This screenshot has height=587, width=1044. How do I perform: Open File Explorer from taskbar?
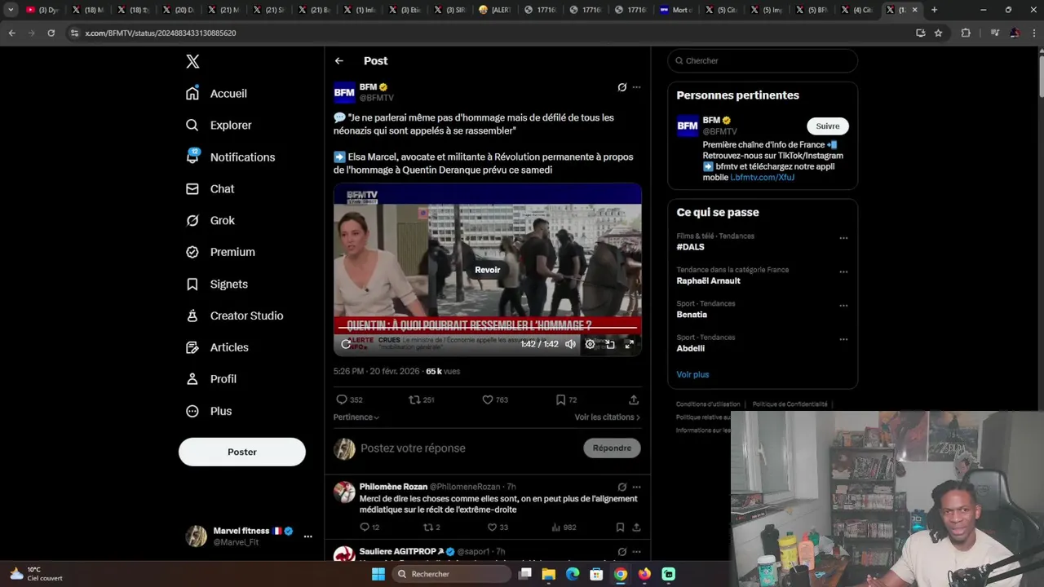[549, 574]
